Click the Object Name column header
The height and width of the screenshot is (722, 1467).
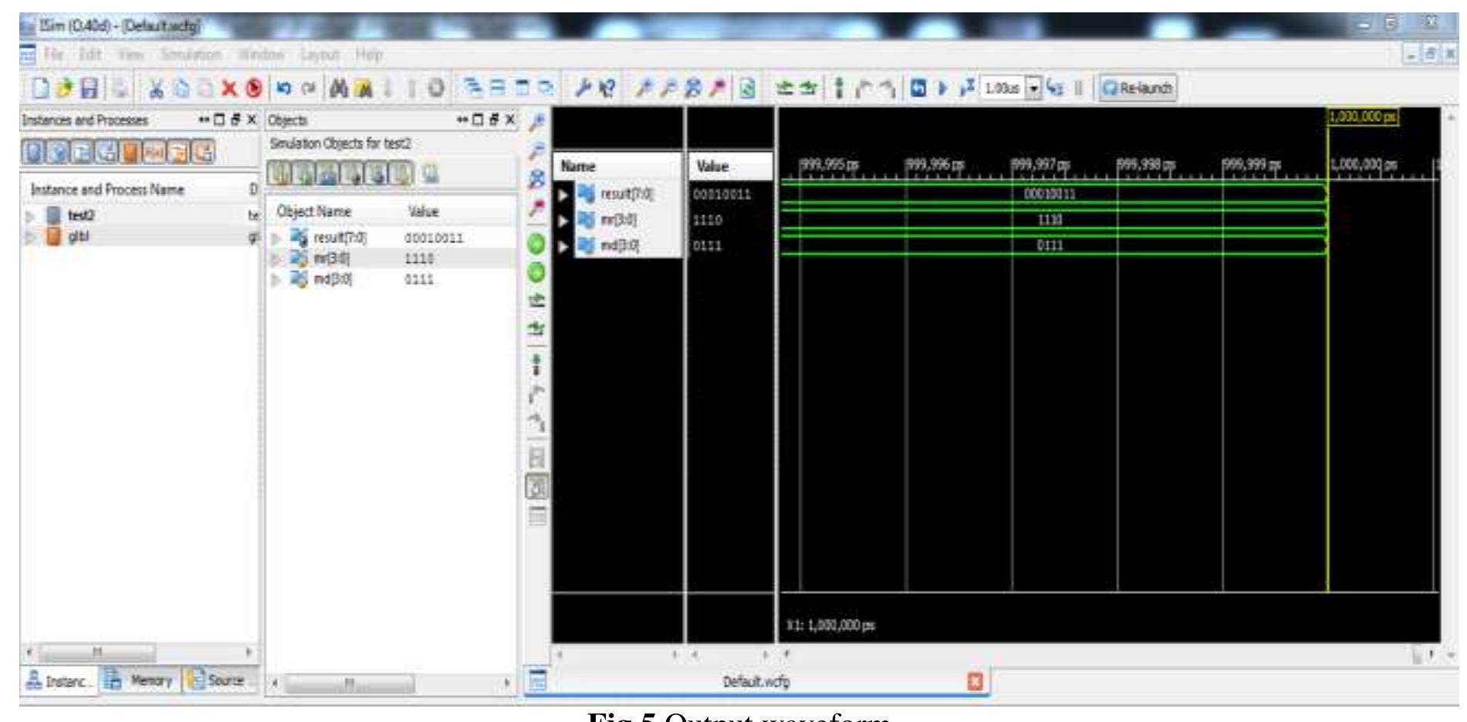[314, 211]
